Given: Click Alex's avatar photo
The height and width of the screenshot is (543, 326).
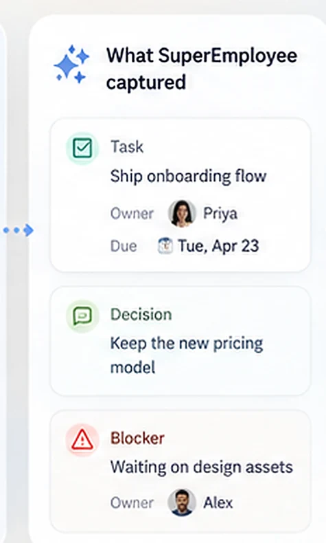Looking at the screenshot, I should pyautogui.click(x=182, y=502).
